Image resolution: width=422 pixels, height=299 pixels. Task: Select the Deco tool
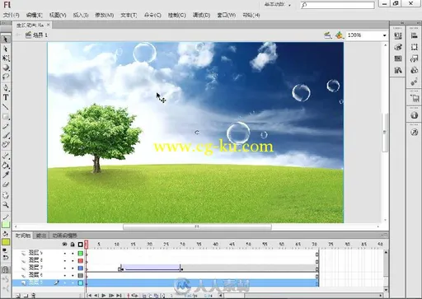coord(6,144)
